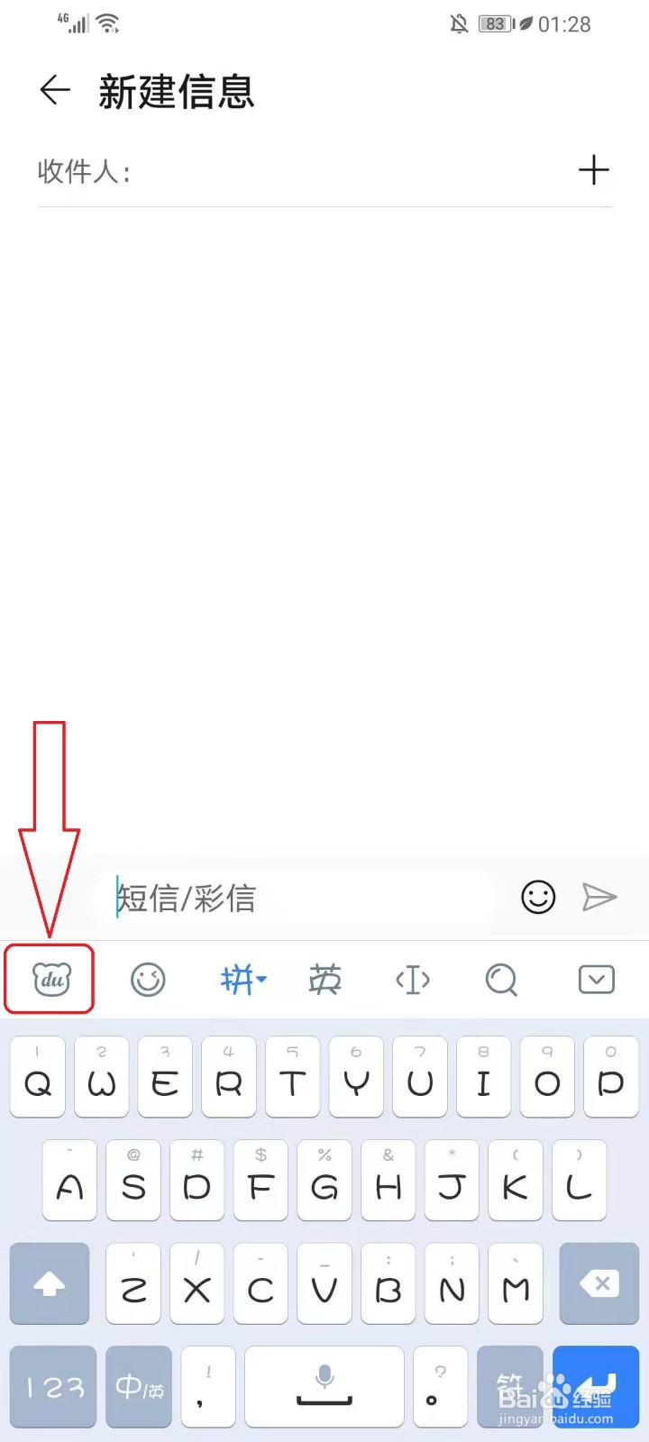
Task: Tap the microphone space bar key
Action: pyautogui.click(x=324, y=1387)
